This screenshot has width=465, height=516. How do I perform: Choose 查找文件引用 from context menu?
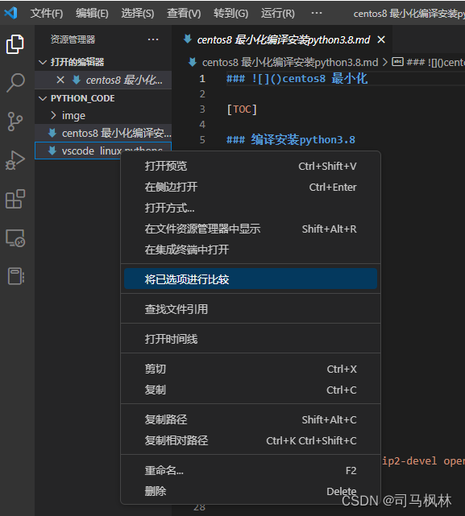pyautogui.click(x=251, y=309)
